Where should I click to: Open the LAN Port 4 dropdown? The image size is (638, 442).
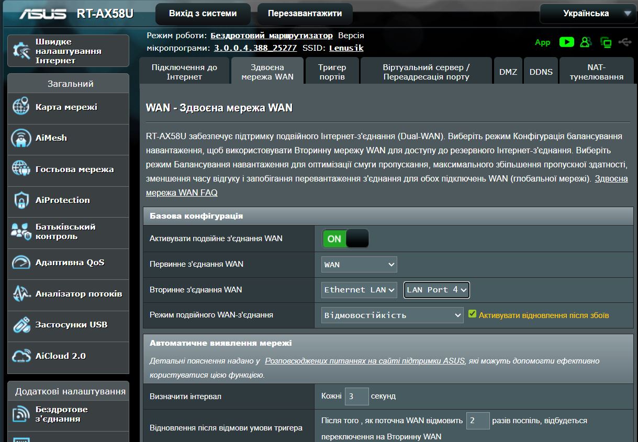point(436,290)
